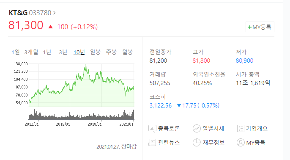Click the 기업개요 document list icon
The image size is (290, 160).
pyautogui.click(x=241, y=129)
